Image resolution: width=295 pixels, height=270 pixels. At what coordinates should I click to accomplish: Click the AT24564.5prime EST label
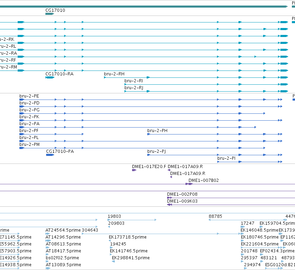(63, 230)
